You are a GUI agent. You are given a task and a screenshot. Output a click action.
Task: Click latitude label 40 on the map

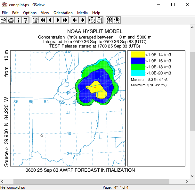(69, 134)
